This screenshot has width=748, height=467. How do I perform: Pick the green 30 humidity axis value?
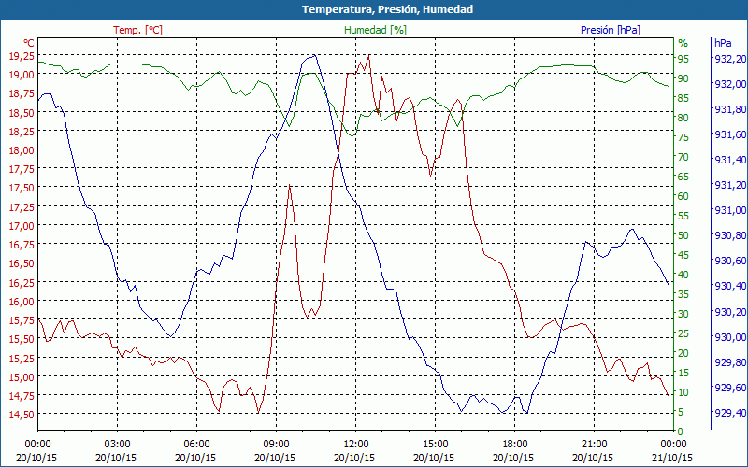pos(683,314)
